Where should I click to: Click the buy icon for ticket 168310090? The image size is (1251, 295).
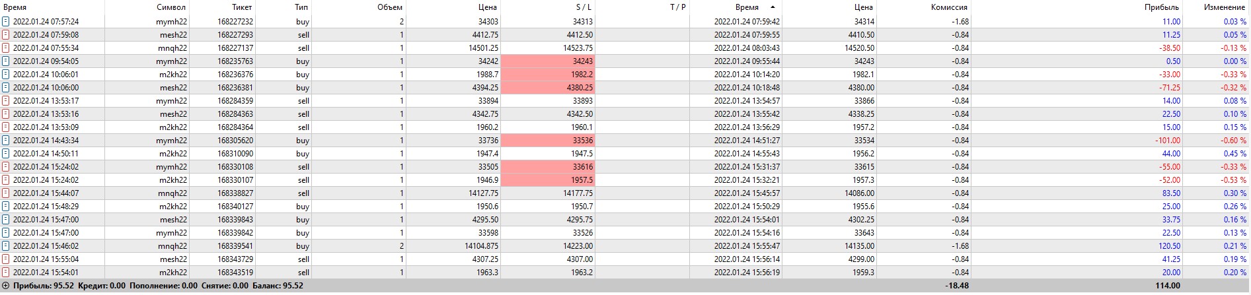tap(6, 154)
